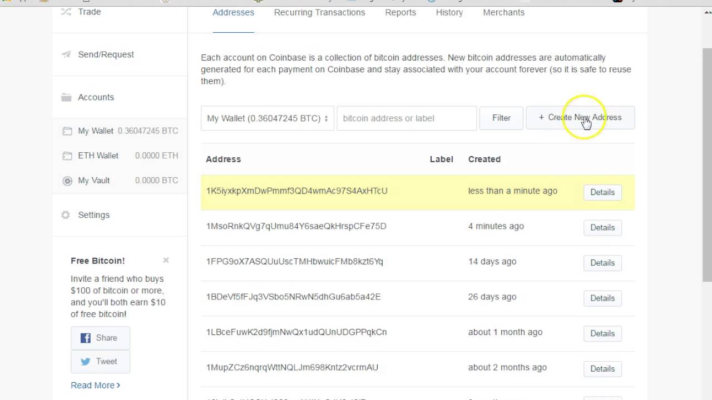Follow the Read More link
712x400 pixels.
[x=95, y=385]
